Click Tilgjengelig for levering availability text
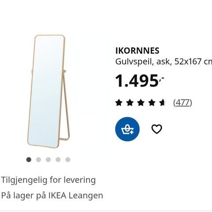Image resolution: width=212 pixels, height=212 pixels. click(x=49, y=180)
